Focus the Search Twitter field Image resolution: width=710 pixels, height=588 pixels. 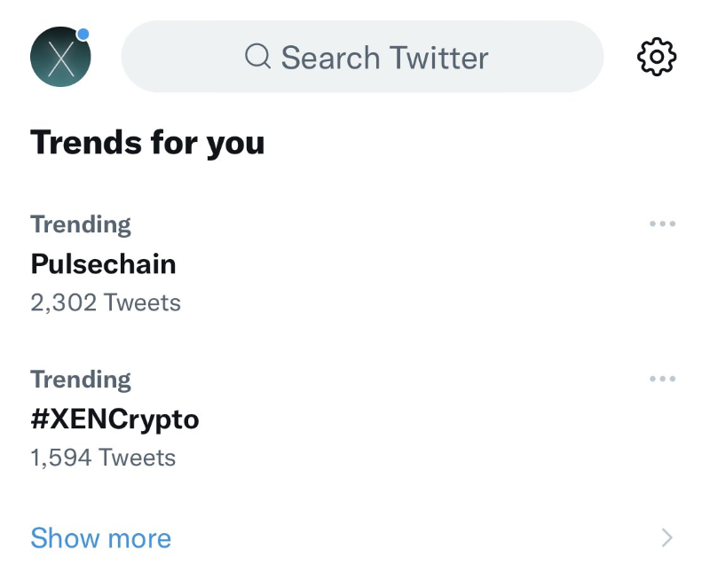[x=362, y=57]
